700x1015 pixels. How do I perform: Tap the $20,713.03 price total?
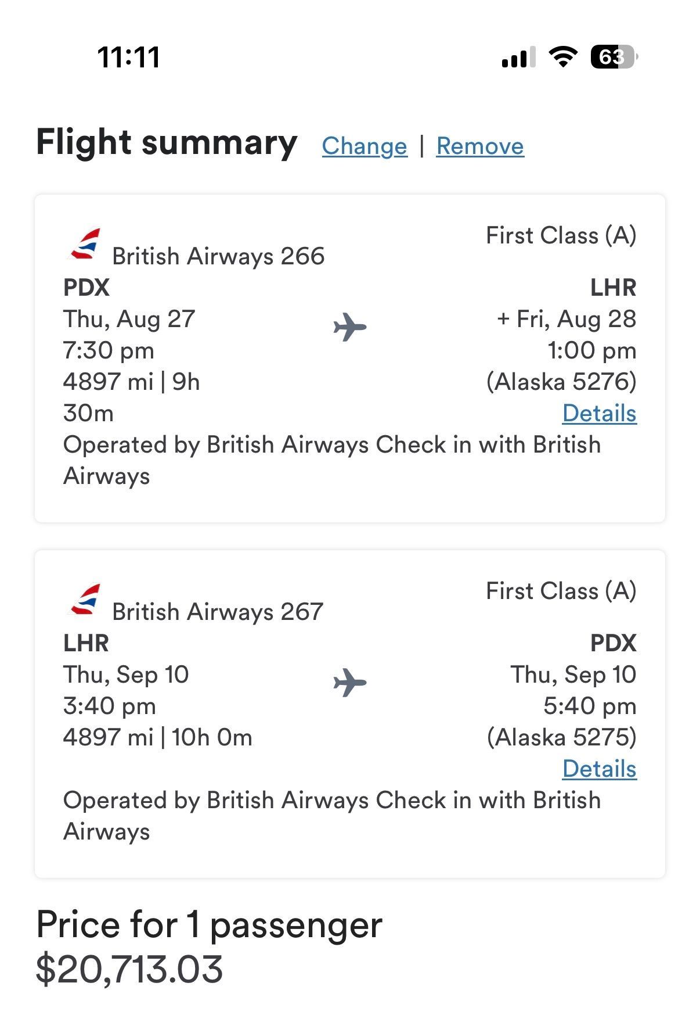129,969
